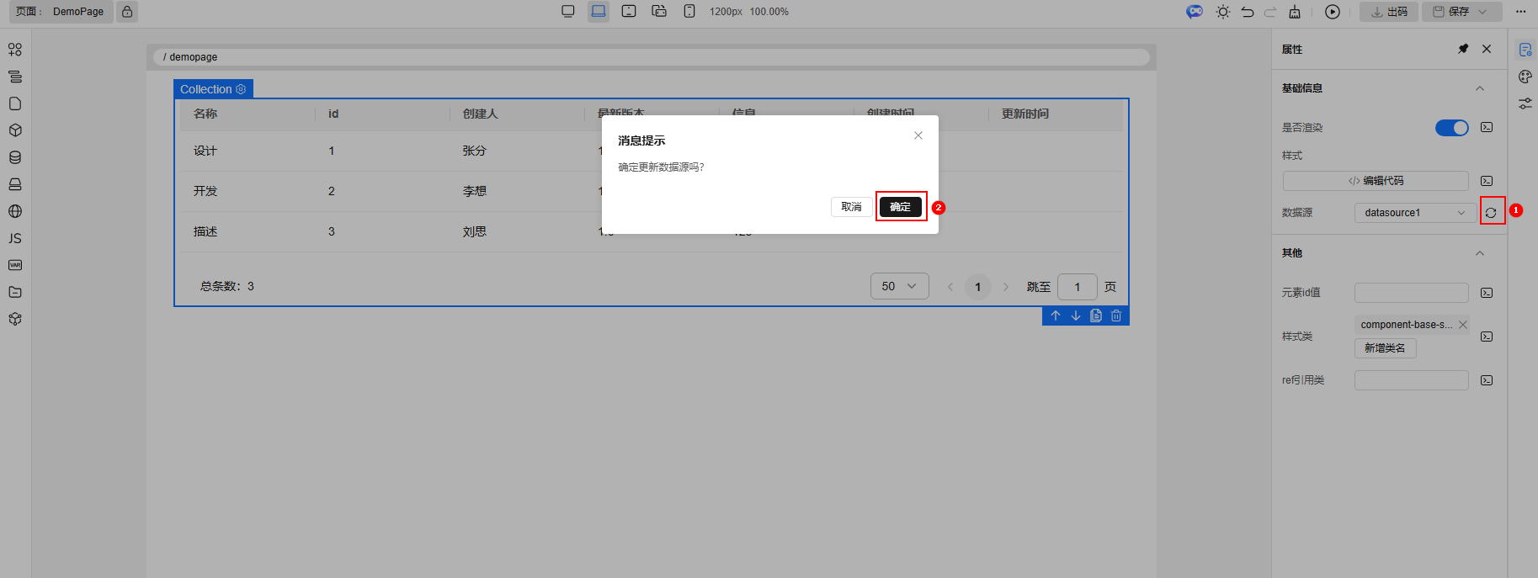Open page size dropdown showing 50
1538x578 pixels.
click(x=899, y=286)
